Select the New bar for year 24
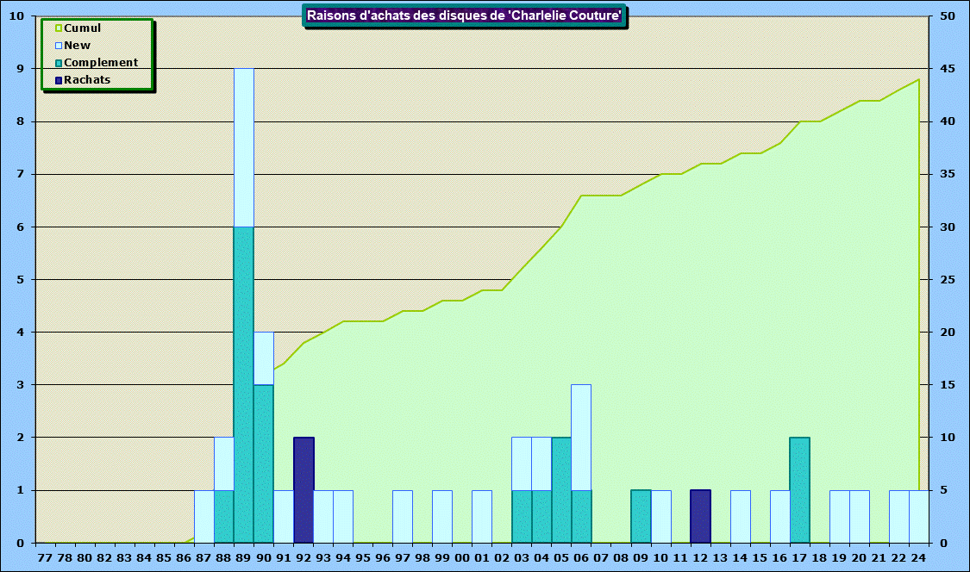970x572 pixels. point(918,516)
